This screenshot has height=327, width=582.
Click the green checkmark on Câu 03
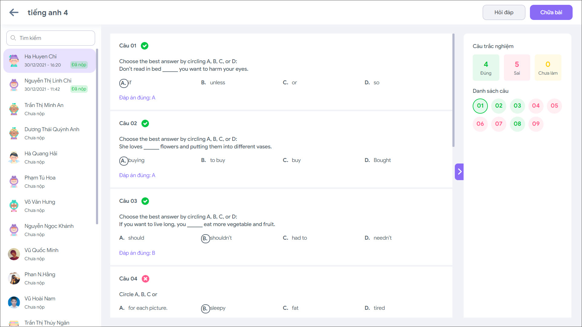coord(145,201)
